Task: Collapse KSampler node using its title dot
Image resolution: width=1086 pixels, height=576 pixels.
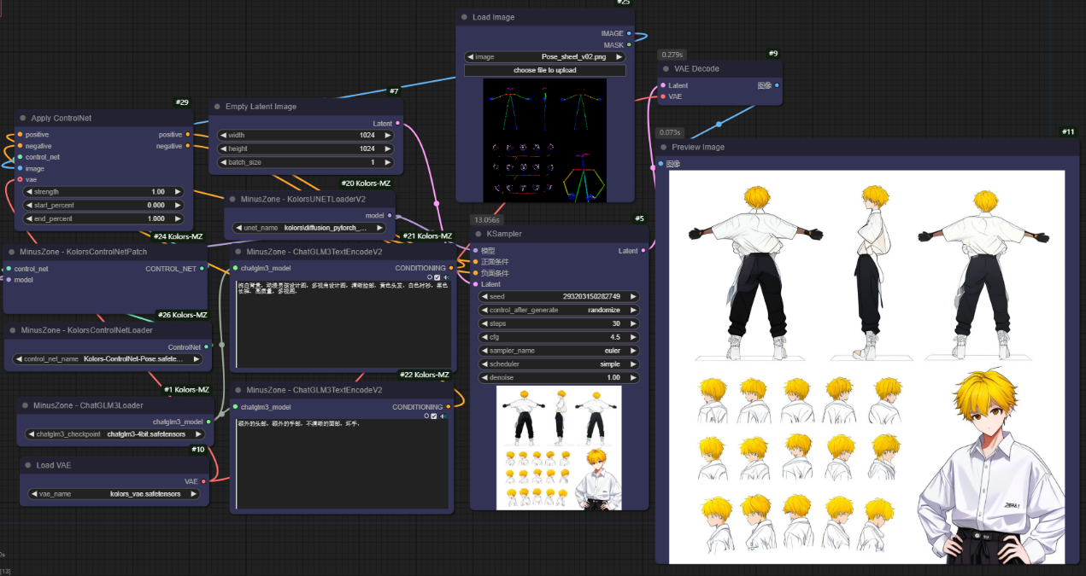Action: tap(478, 234)
